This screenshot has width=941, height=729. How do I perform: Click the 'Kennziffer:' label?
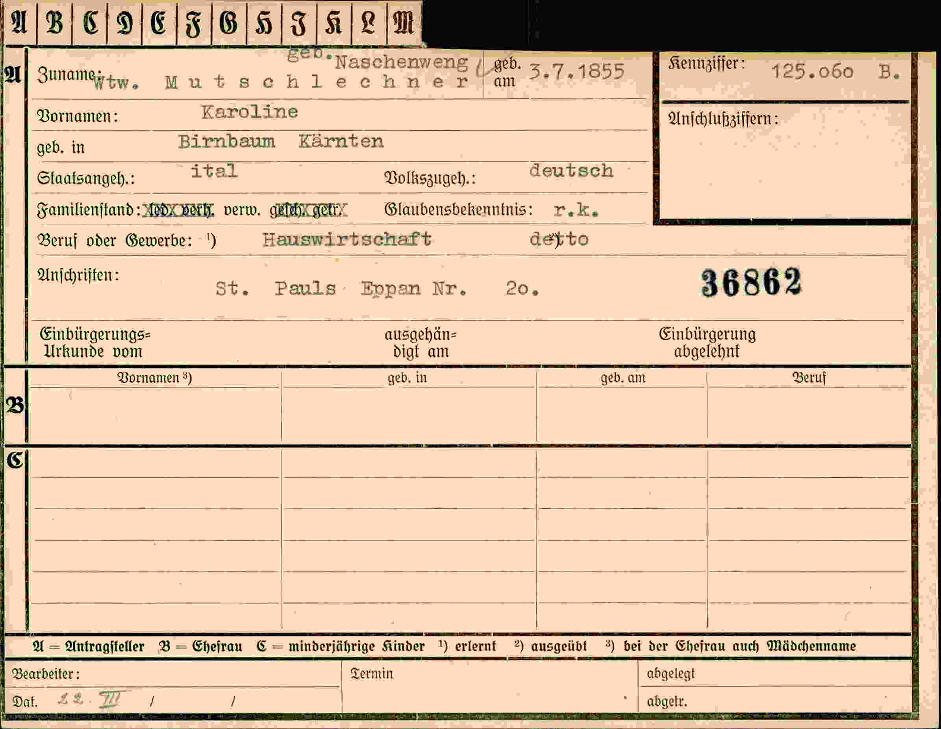pyautogui.click(x=706, y=64)
